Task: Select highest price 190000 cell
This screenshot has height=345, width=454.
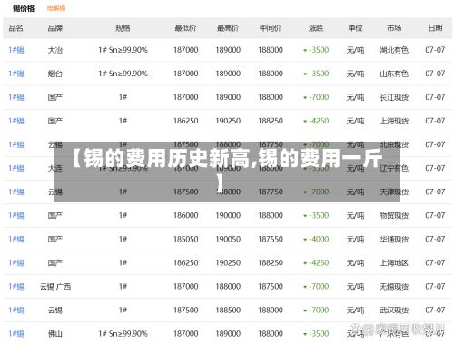Action: 228,215
